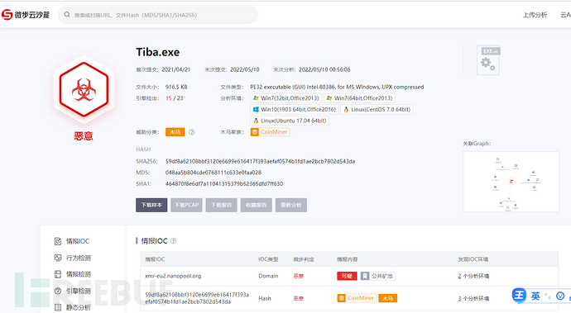Select the Win7(32bit,Office2013) environment tag
The width and height of the screenshot is (571, 313).
[285, 98]
